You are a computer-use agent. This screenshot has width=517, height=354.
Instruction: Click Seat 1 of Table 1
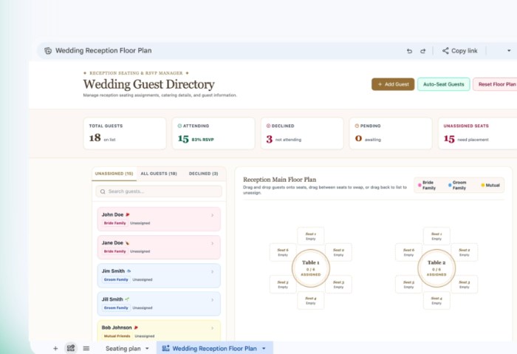[311, 236]
